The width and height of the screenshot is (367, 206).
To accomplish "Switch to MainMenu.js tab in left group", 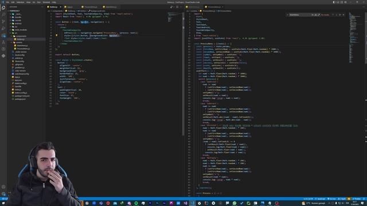I will (x=111, y=7).
